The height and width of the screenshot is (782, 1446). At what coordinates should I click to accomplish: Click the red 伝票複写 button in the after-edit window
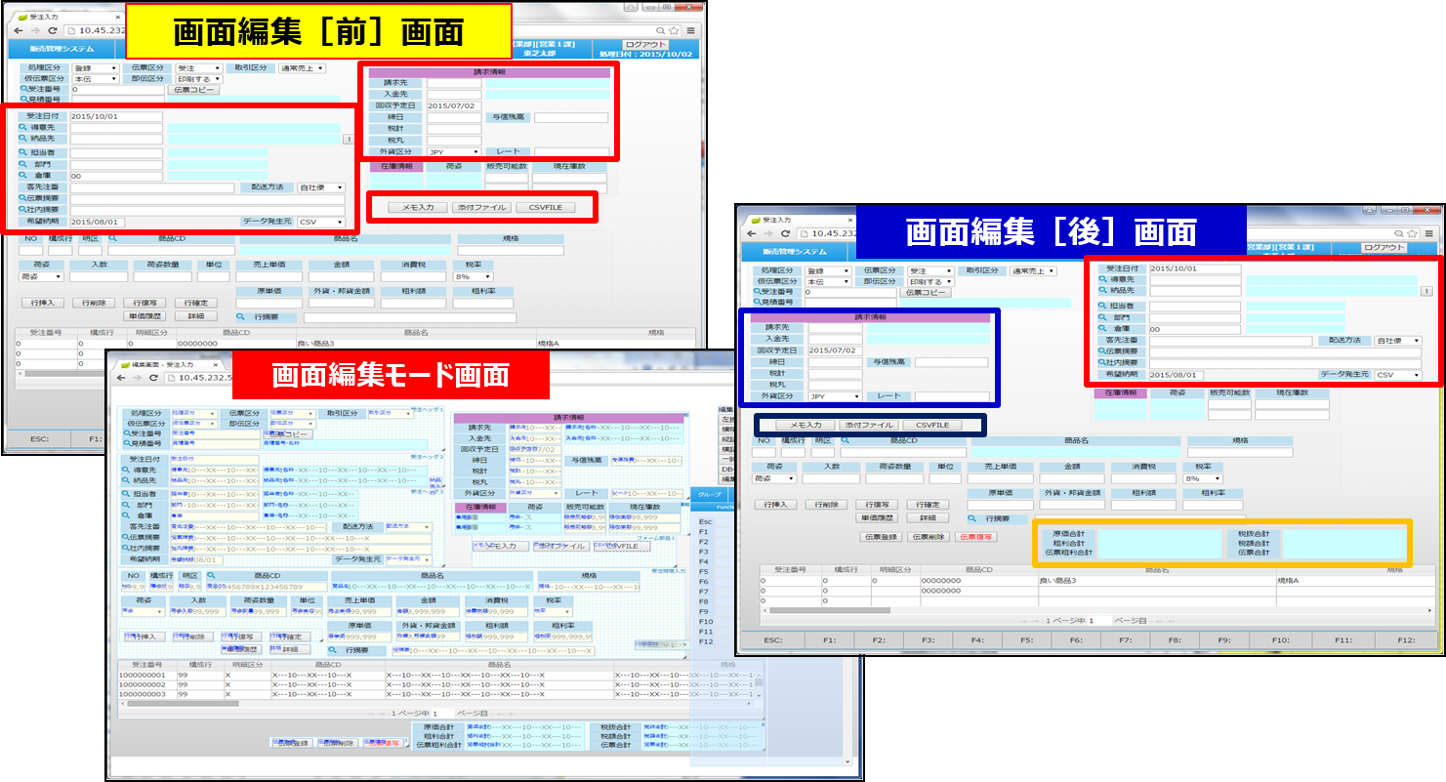[975, 537]
